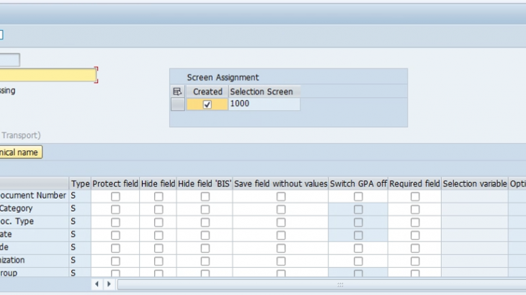This screenshot has width=526, height=295.
Task: Click the table settings icon in Screen Assignment
Action: pyautogui.click(x=178, y=91)
